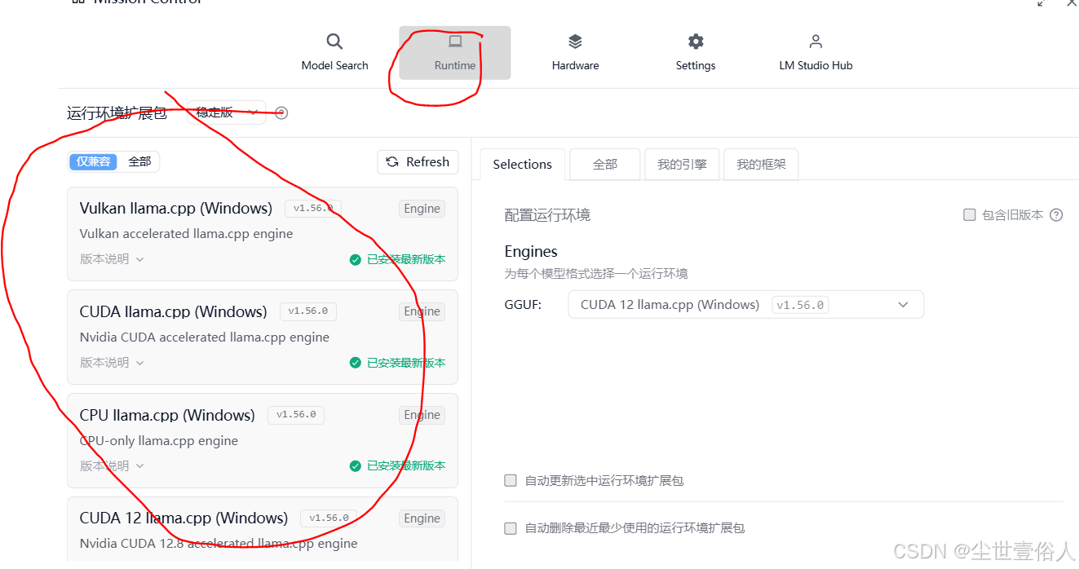The height and width of the screenshot is (569, 1079).
Task: Open the GGUF engine dropdown
Action: [x=745, y=305]
